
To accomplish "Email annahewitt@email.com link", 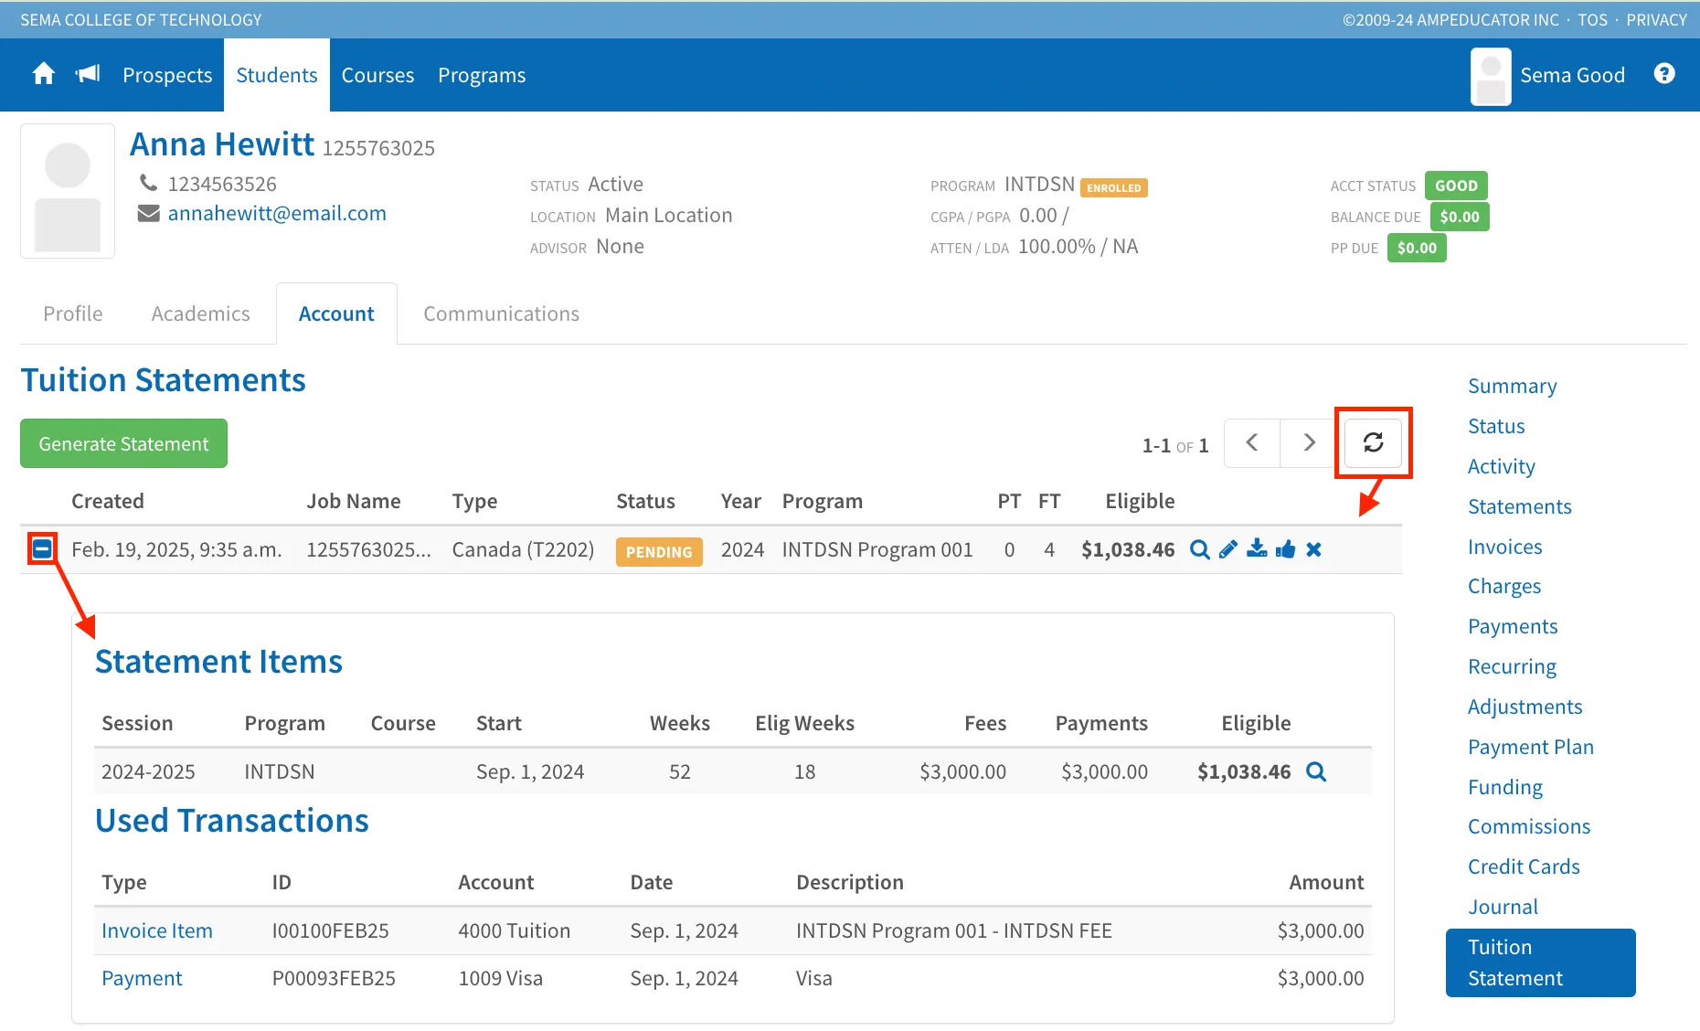I will pyautogui.click(x=277, y=213).
